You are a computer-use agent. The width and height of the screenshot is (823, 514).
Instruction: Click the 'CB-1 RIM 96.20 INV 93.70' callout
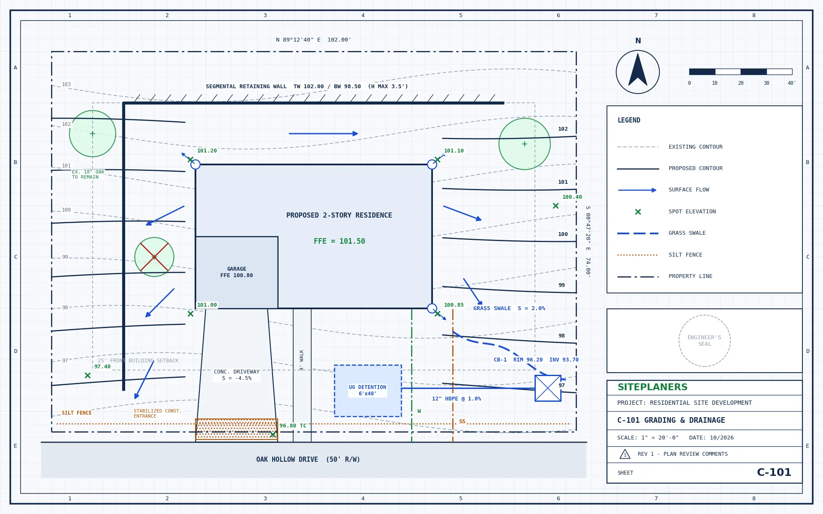pos(536,360)
